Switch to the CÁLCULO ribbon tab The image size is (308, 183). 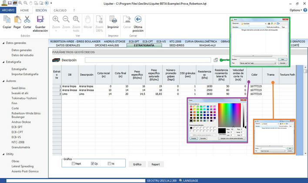(x=60, y=10)
